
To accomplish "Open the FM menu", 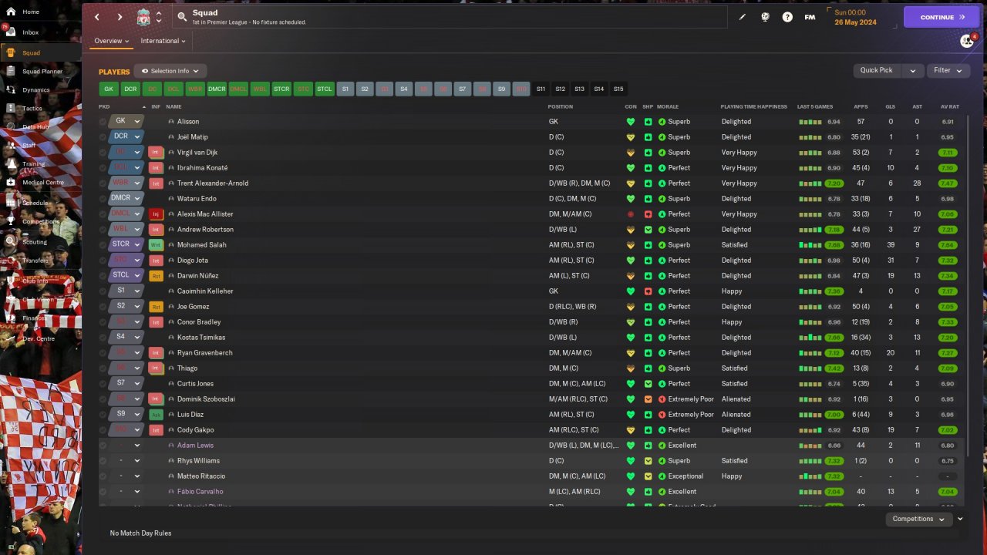I will tap(810, 17).
